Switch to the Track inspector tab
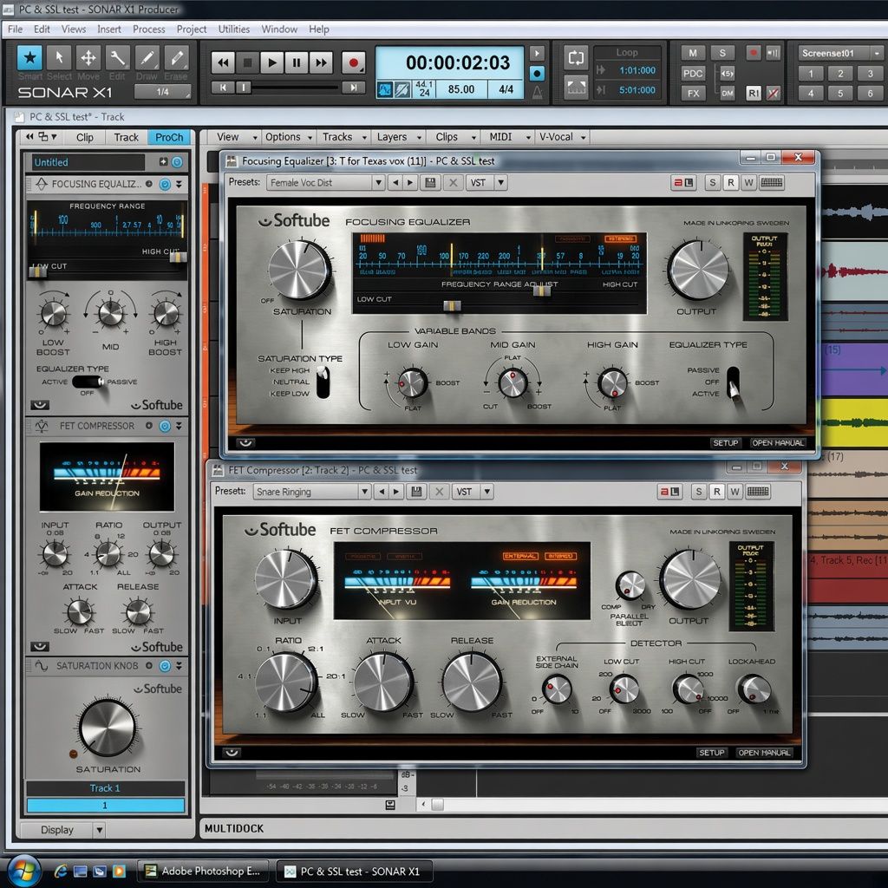The image size is (888, 888). pos(126,137)
